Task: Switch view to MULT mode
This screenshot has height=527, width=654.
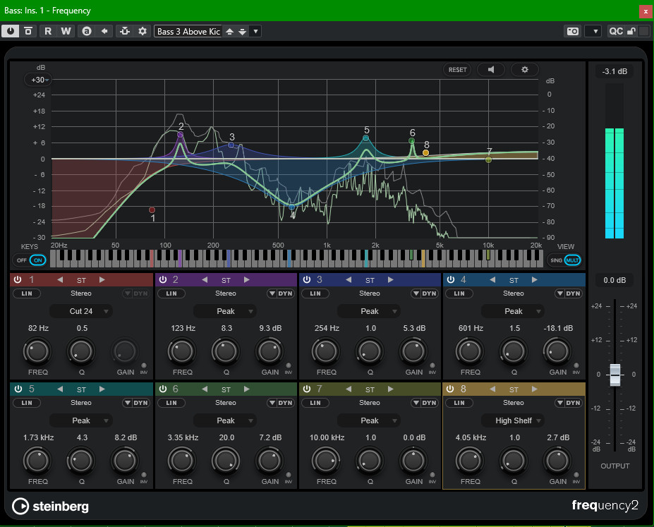Action: pyautogui.click(x=572, y=260)
